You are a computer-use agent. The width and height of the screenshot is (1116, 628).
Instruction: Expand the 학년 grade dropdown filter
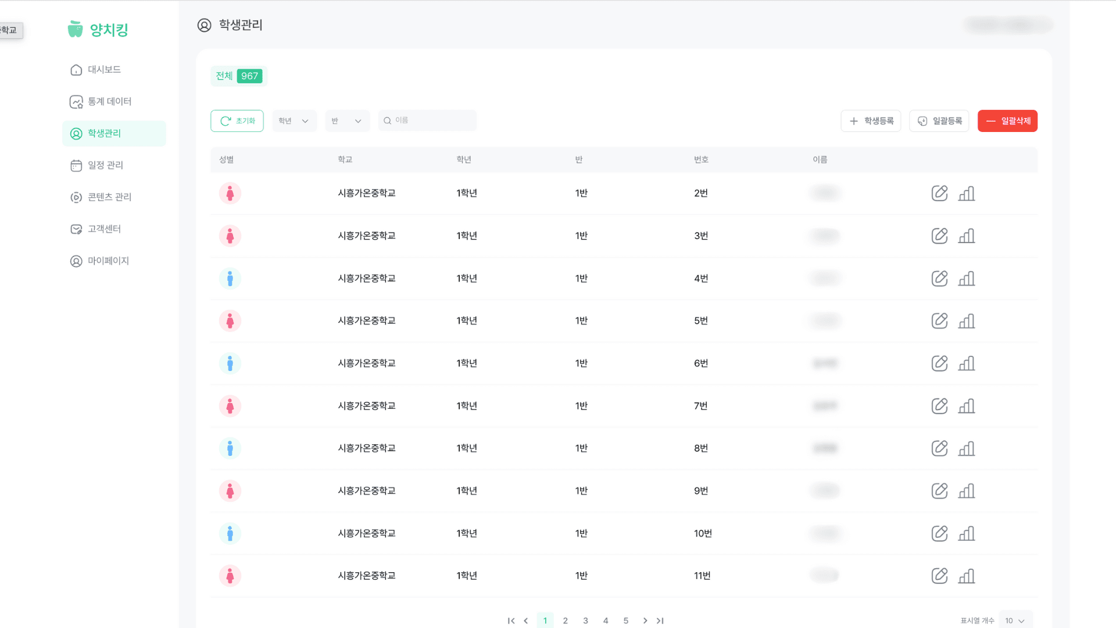[294, 121]
